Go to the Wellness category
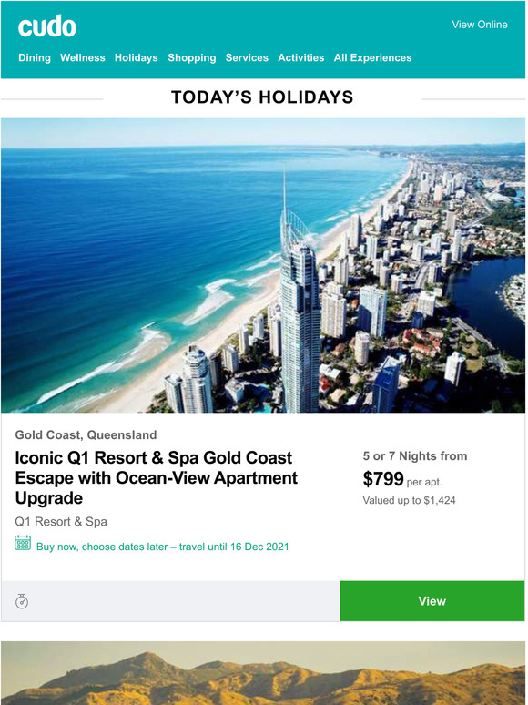Image resolution: width=528 pixels, height=705 pixels. 83,57
